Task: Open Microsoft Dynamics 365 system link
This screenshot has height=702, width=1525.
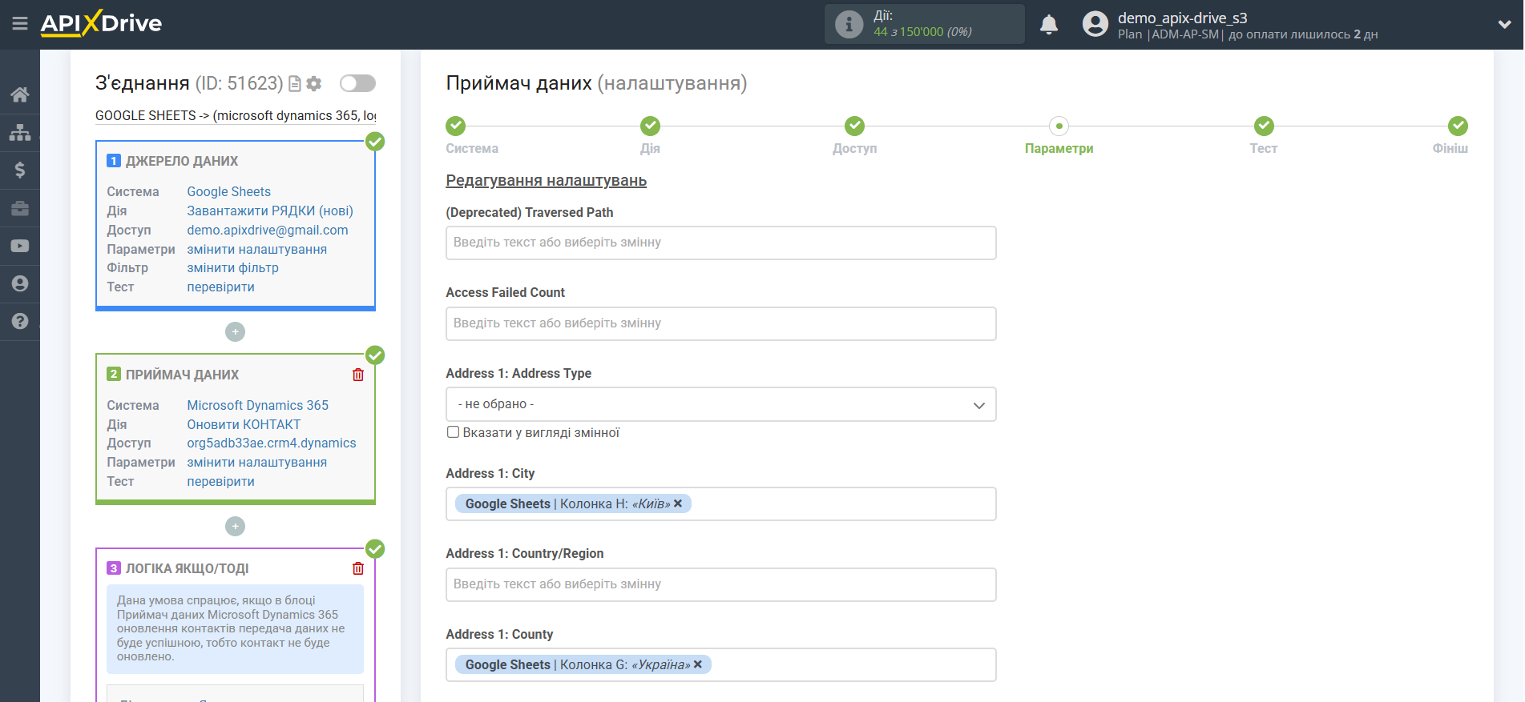Action: (257, 405)
